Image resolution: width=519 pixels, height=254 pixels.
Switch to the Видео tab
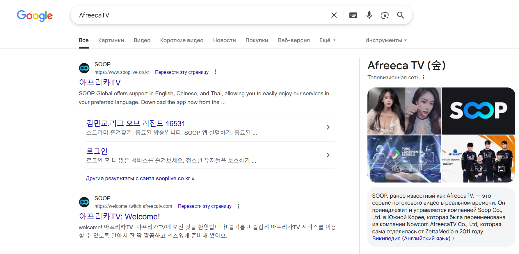142,40
